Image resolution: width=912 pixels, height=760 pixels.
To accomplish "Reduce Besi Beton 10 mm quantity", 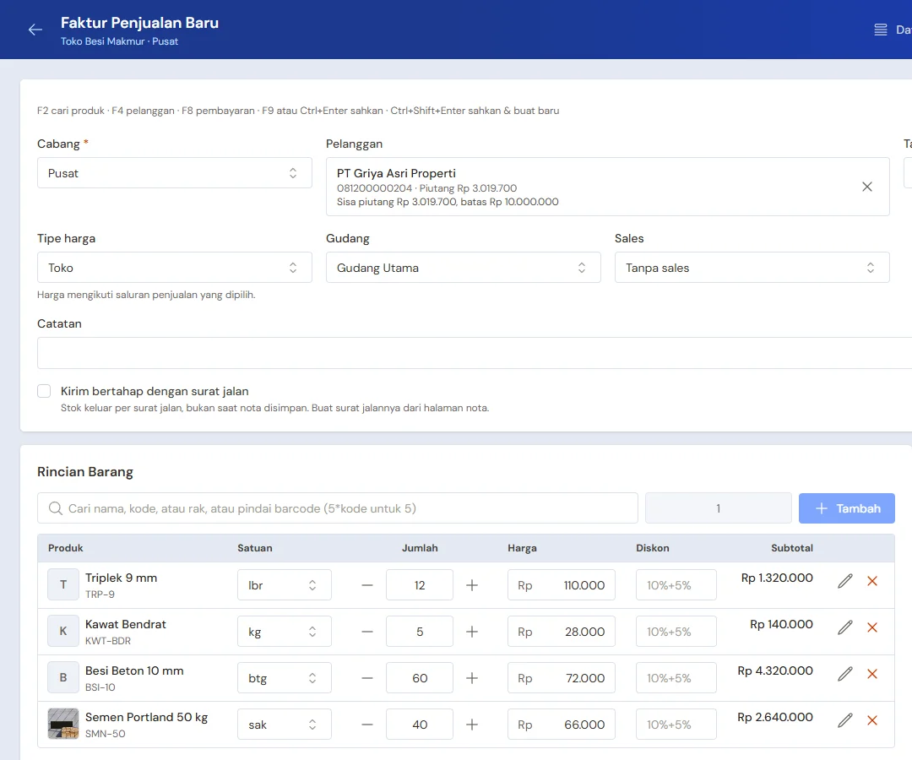I will click(x=367, y=678).
